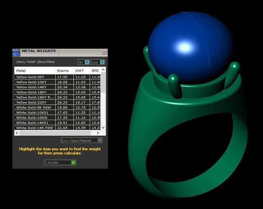Click the blue sphere gemstone in the render
Viewport: 263px width, 209px height.
pos(190,47)
